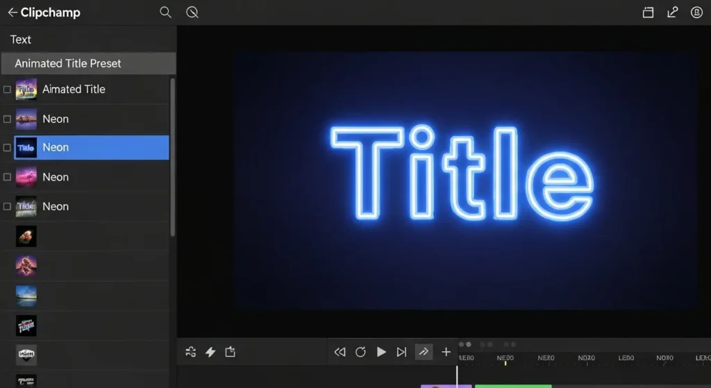Click the plus button in playback toolbar
This screenshot has width=711, height=388.
[446, 352]
